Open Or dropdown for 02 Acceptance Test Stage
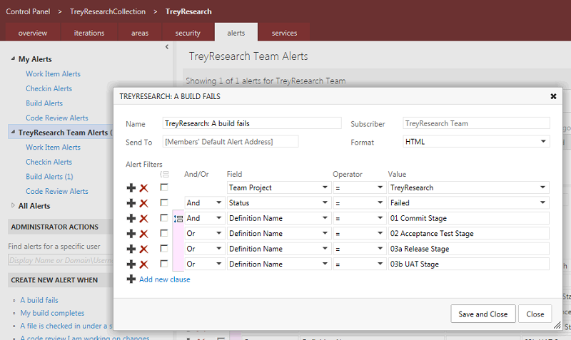 point(219,234)
